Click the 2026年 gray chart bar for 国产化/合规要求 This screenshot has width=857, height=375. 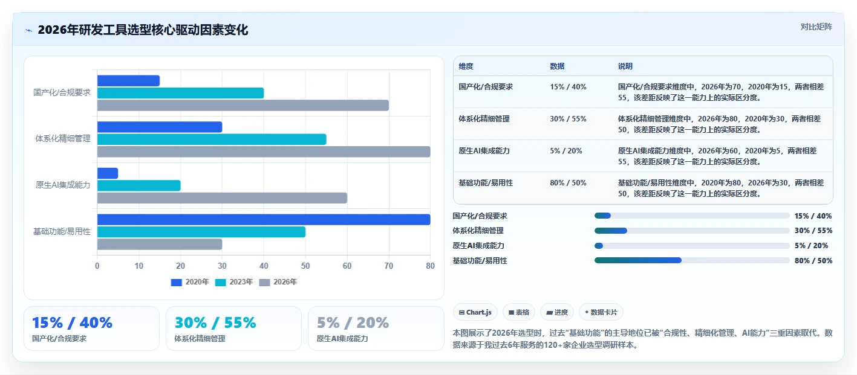point(243,105)
